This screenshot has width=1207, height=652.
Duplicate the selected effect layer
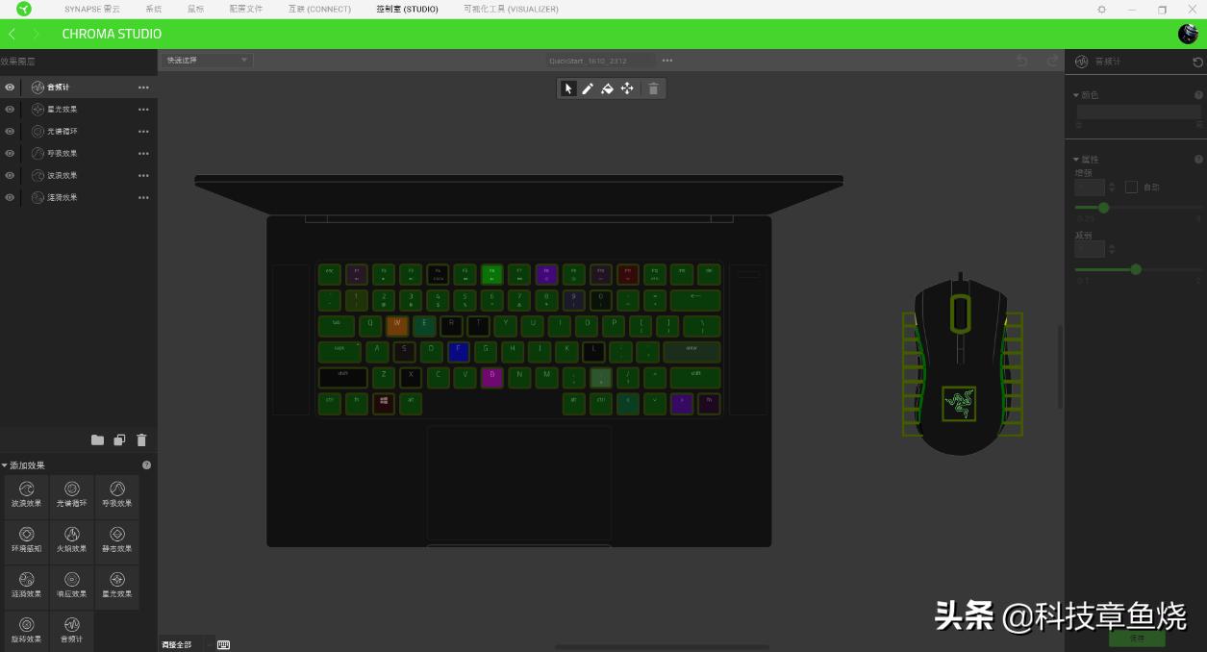119,440
